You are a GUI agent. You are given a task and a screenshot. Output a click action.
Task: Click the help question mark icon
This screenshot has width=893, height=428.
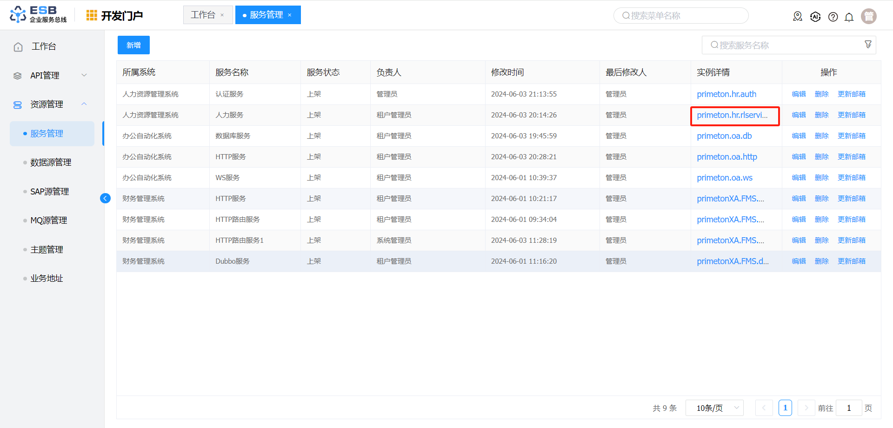[833, 17]
